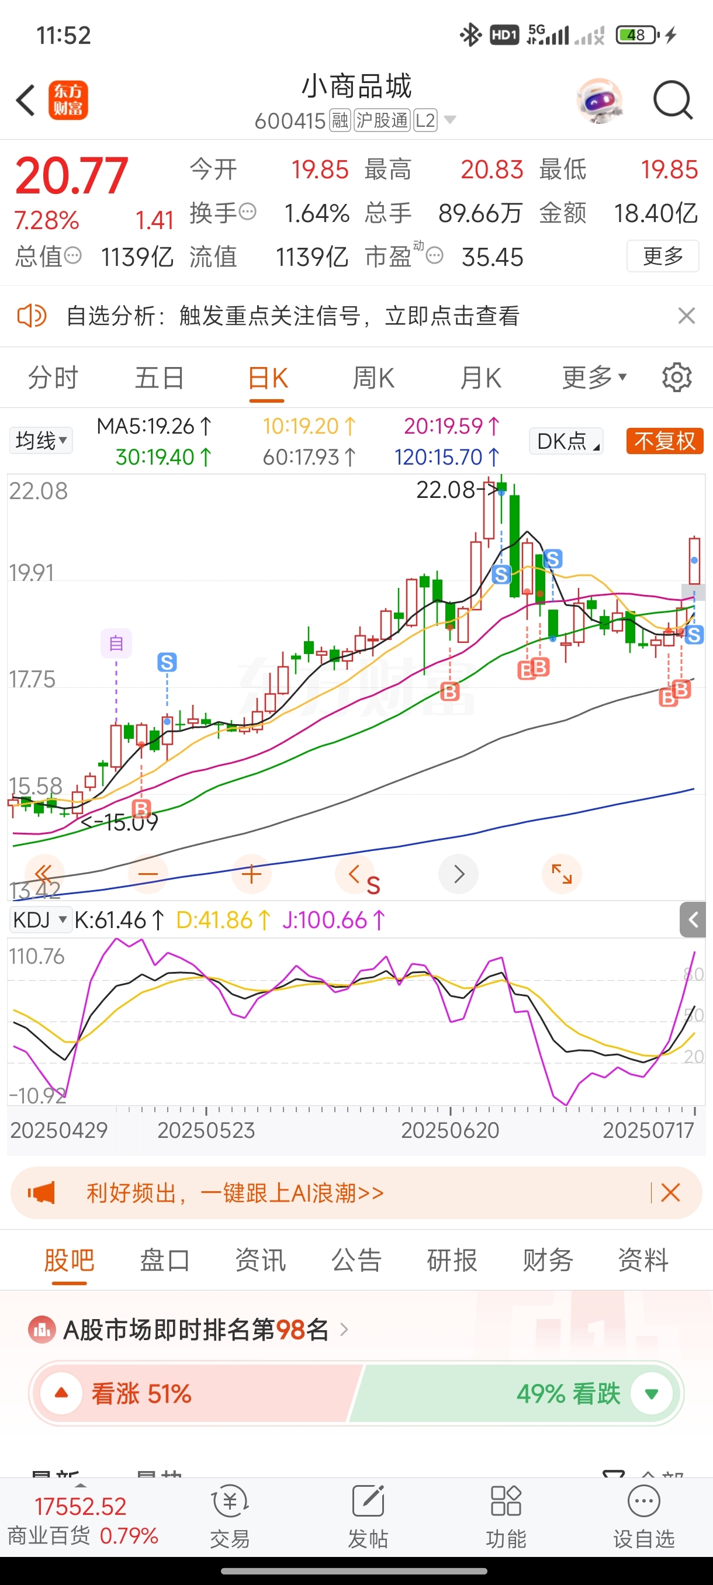The width and height of the screenshot is (713, 1585).
Task: Jump to previous S signal
Action: (x=355, y=874)
